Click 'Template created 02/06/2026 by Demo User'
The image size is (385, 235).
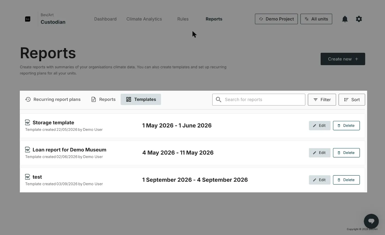(64, 157)
